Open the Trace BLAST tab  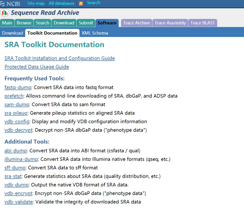(203, 23)
